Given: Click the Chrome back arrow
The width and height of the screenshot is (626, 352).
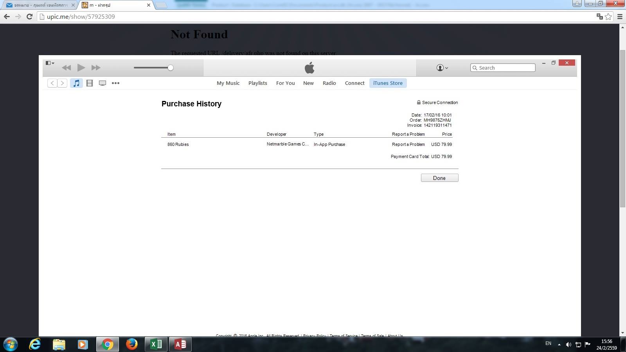Looking at the screenshot, I should (7, 16).
